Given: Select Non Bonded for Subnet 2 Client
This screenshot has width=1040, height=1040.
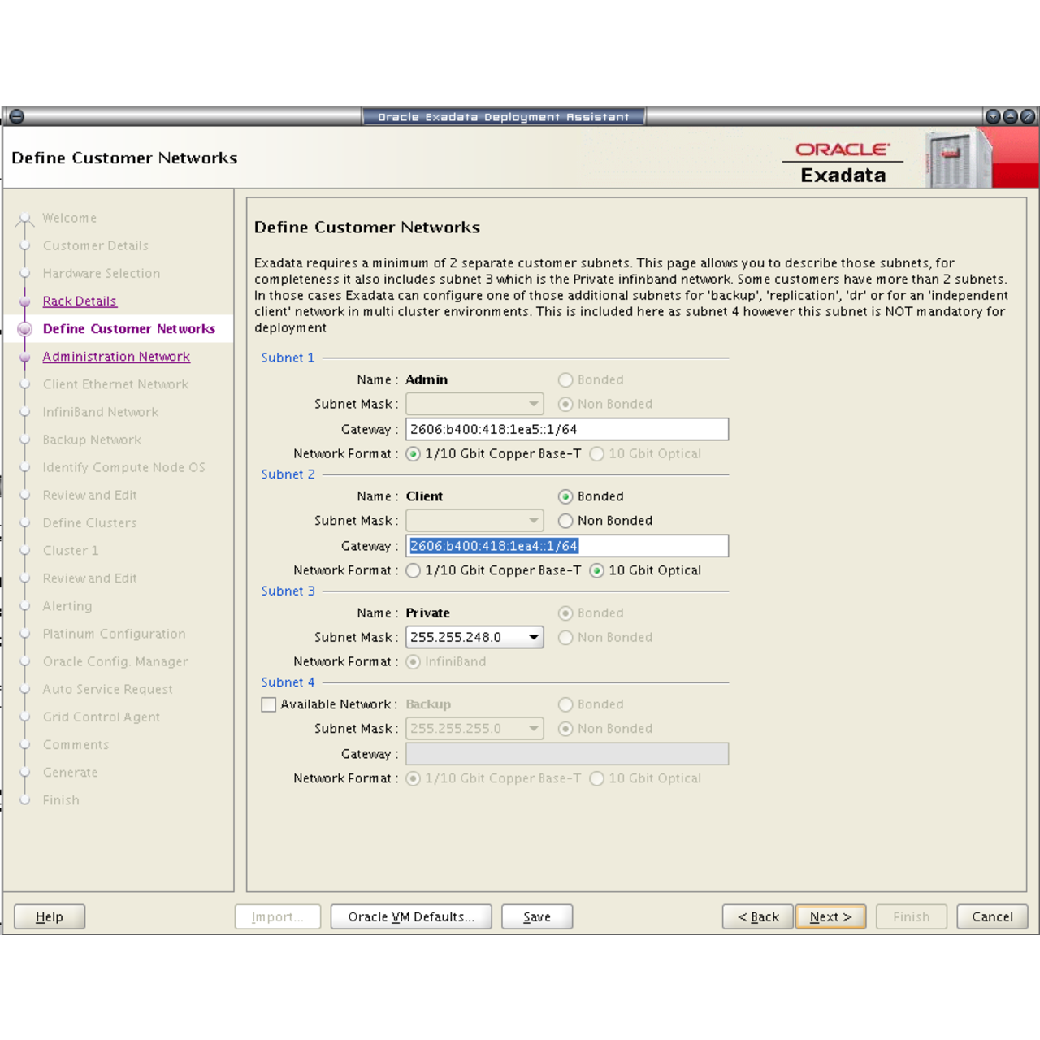Looking at the screenshot, I should [565, 521].
